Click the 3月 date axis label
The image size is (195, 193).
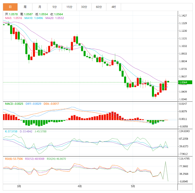tap(19, 186)
